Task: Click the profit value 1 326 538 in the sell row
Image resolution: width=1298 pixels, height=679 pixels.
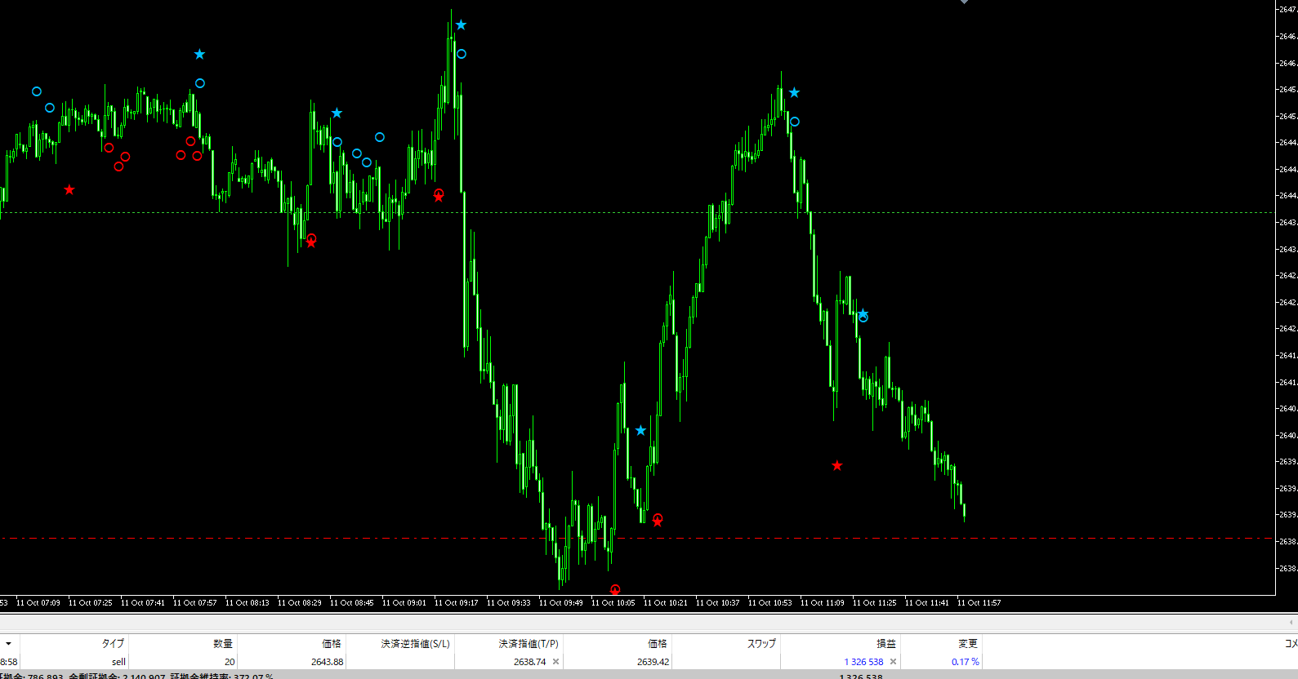Action: point(863,662)
